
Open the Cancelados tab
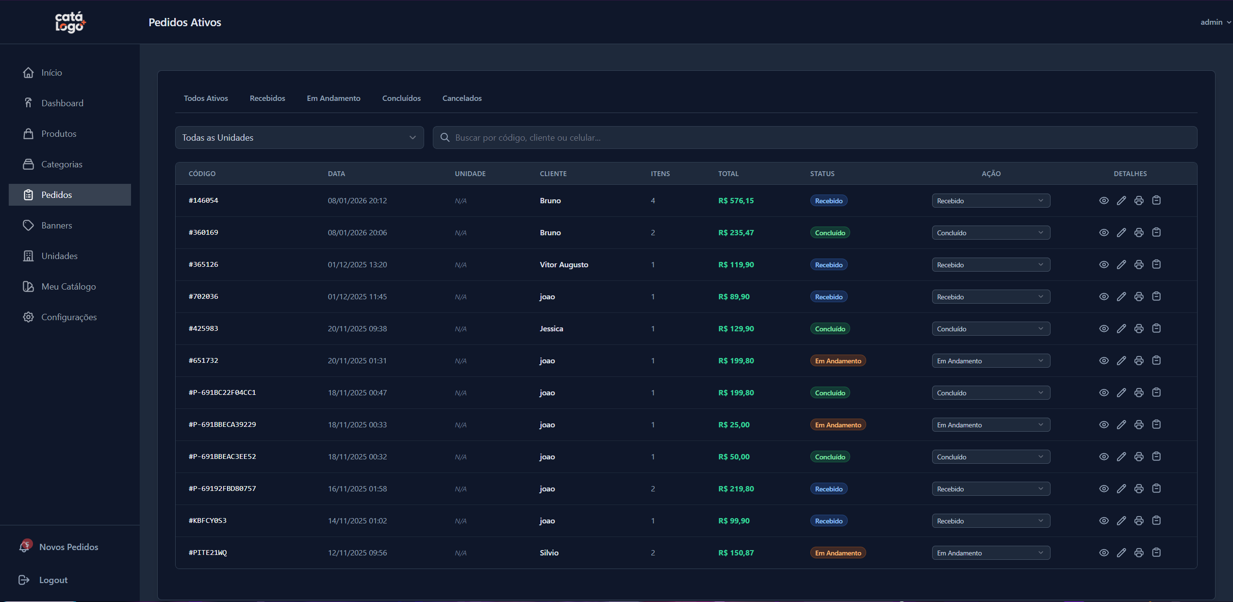tap(461, 98)
